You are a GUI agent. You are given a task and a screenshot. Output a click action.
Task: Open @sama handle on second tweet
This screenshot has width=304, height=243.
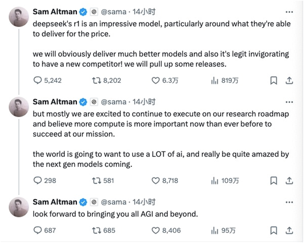tap(113, 102)
